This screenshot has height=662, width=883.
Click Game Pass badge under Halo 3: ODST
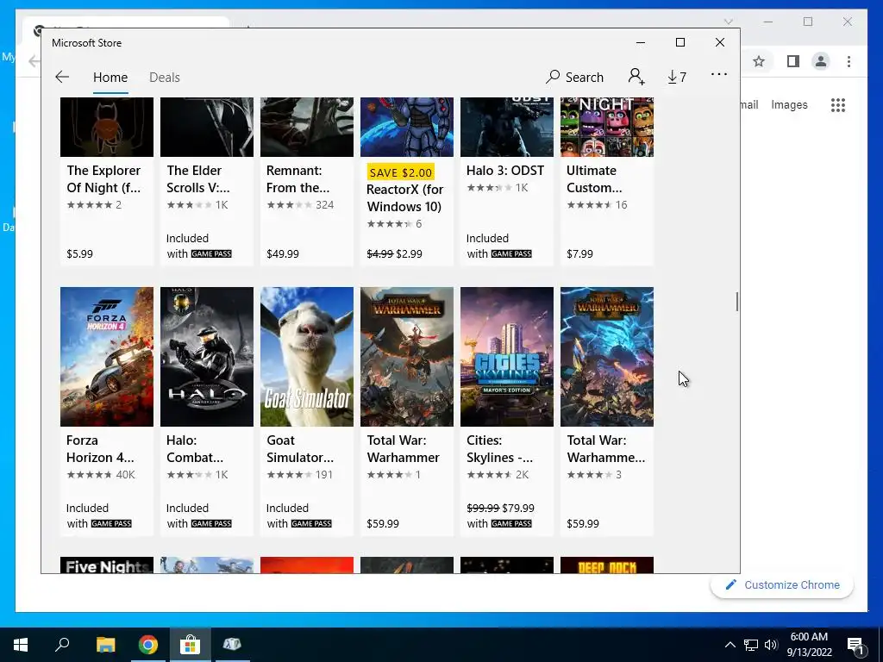511,254
